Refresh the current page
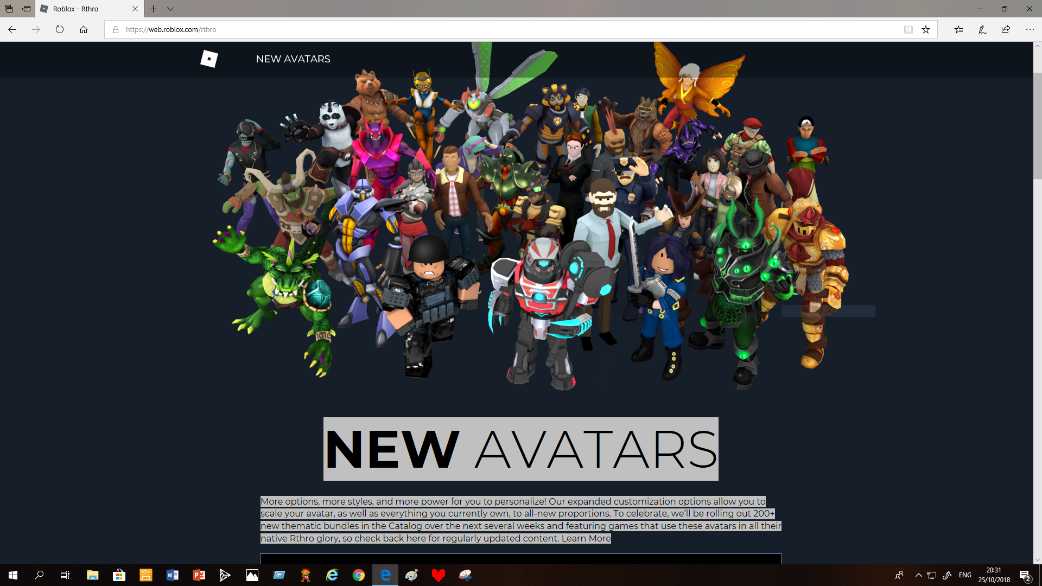 tap(60, 29)
